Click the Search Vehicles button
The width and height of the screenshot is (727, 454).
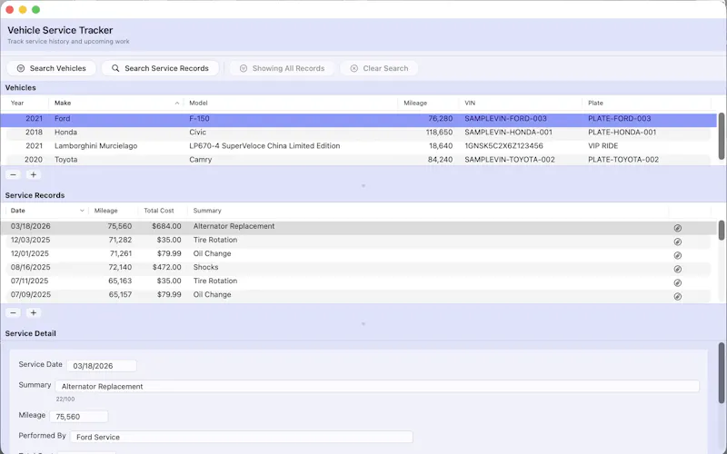(52, 68)
